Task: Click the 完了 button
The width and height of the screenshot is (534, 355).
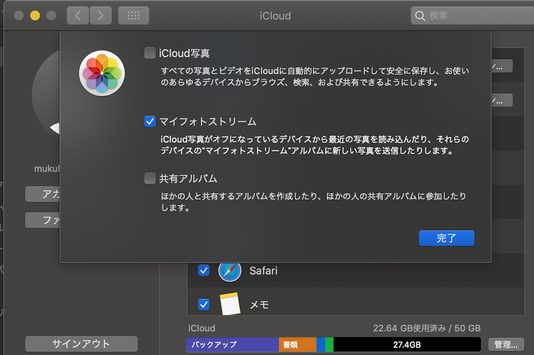Action: 446,238
